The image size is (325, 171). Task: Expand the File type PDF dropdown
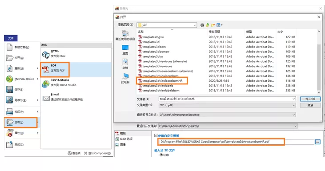[x=293, y=105]
